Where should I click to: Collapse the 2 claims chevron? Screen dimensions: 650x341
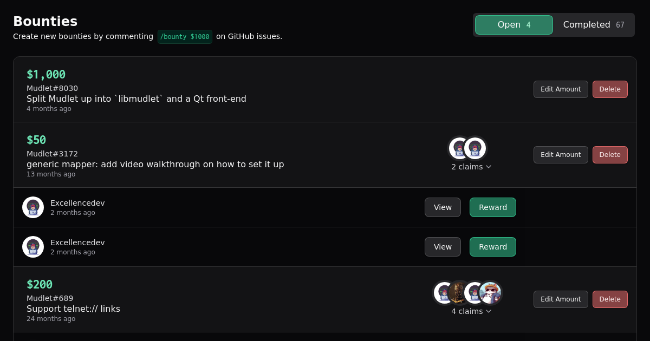click(489, 167)
